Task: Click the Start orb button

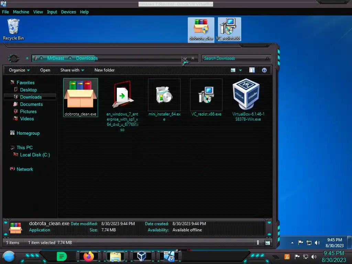Action: pos(9,257)
